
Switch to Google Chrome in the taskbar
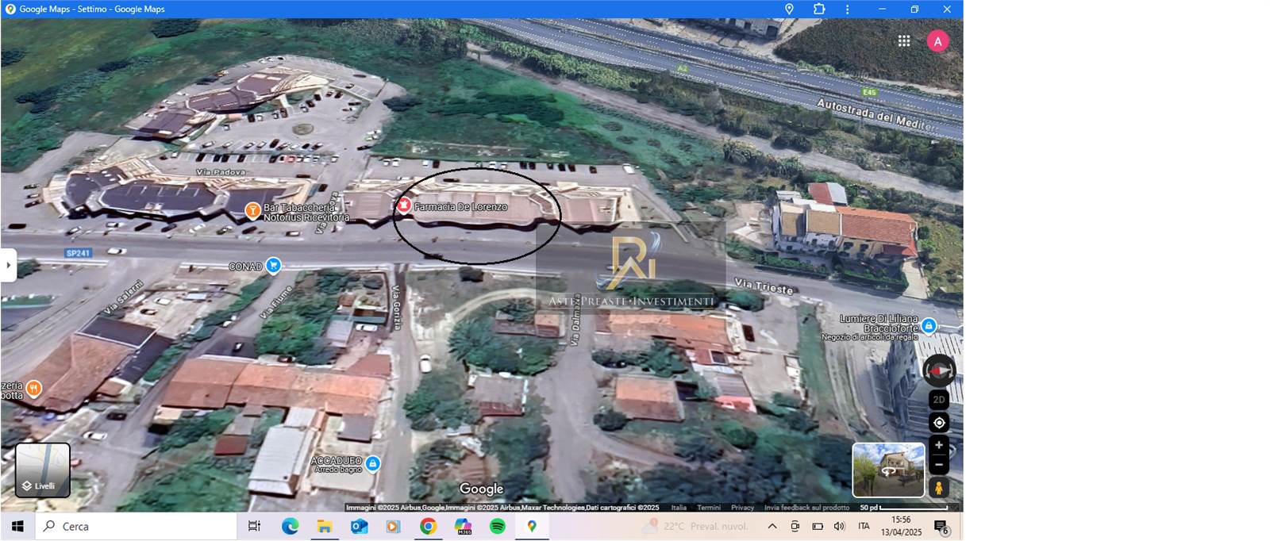pos(428,526)
